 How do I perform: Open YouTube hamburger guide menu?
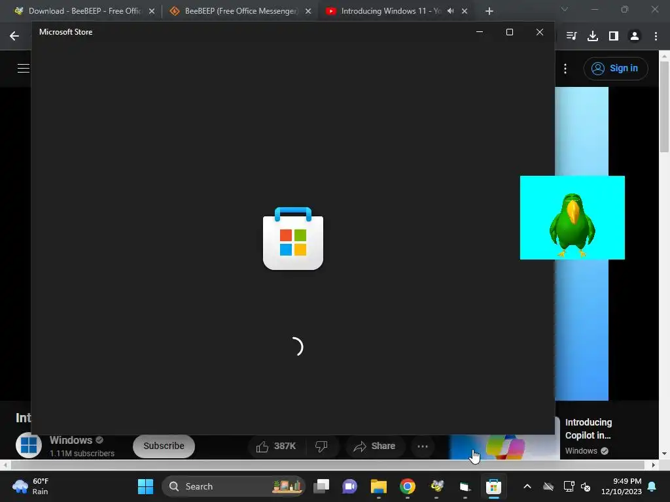coord(23,68)
